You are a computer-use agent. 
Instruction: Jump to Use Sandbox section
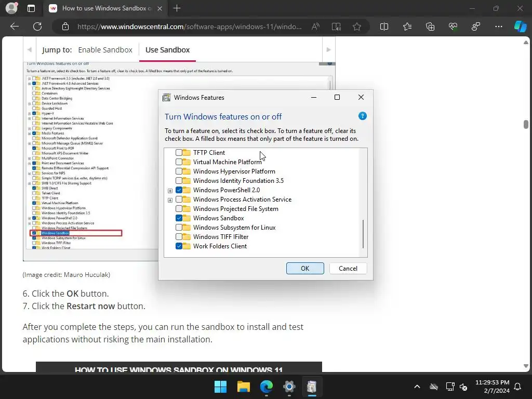[x=168, y=50]
